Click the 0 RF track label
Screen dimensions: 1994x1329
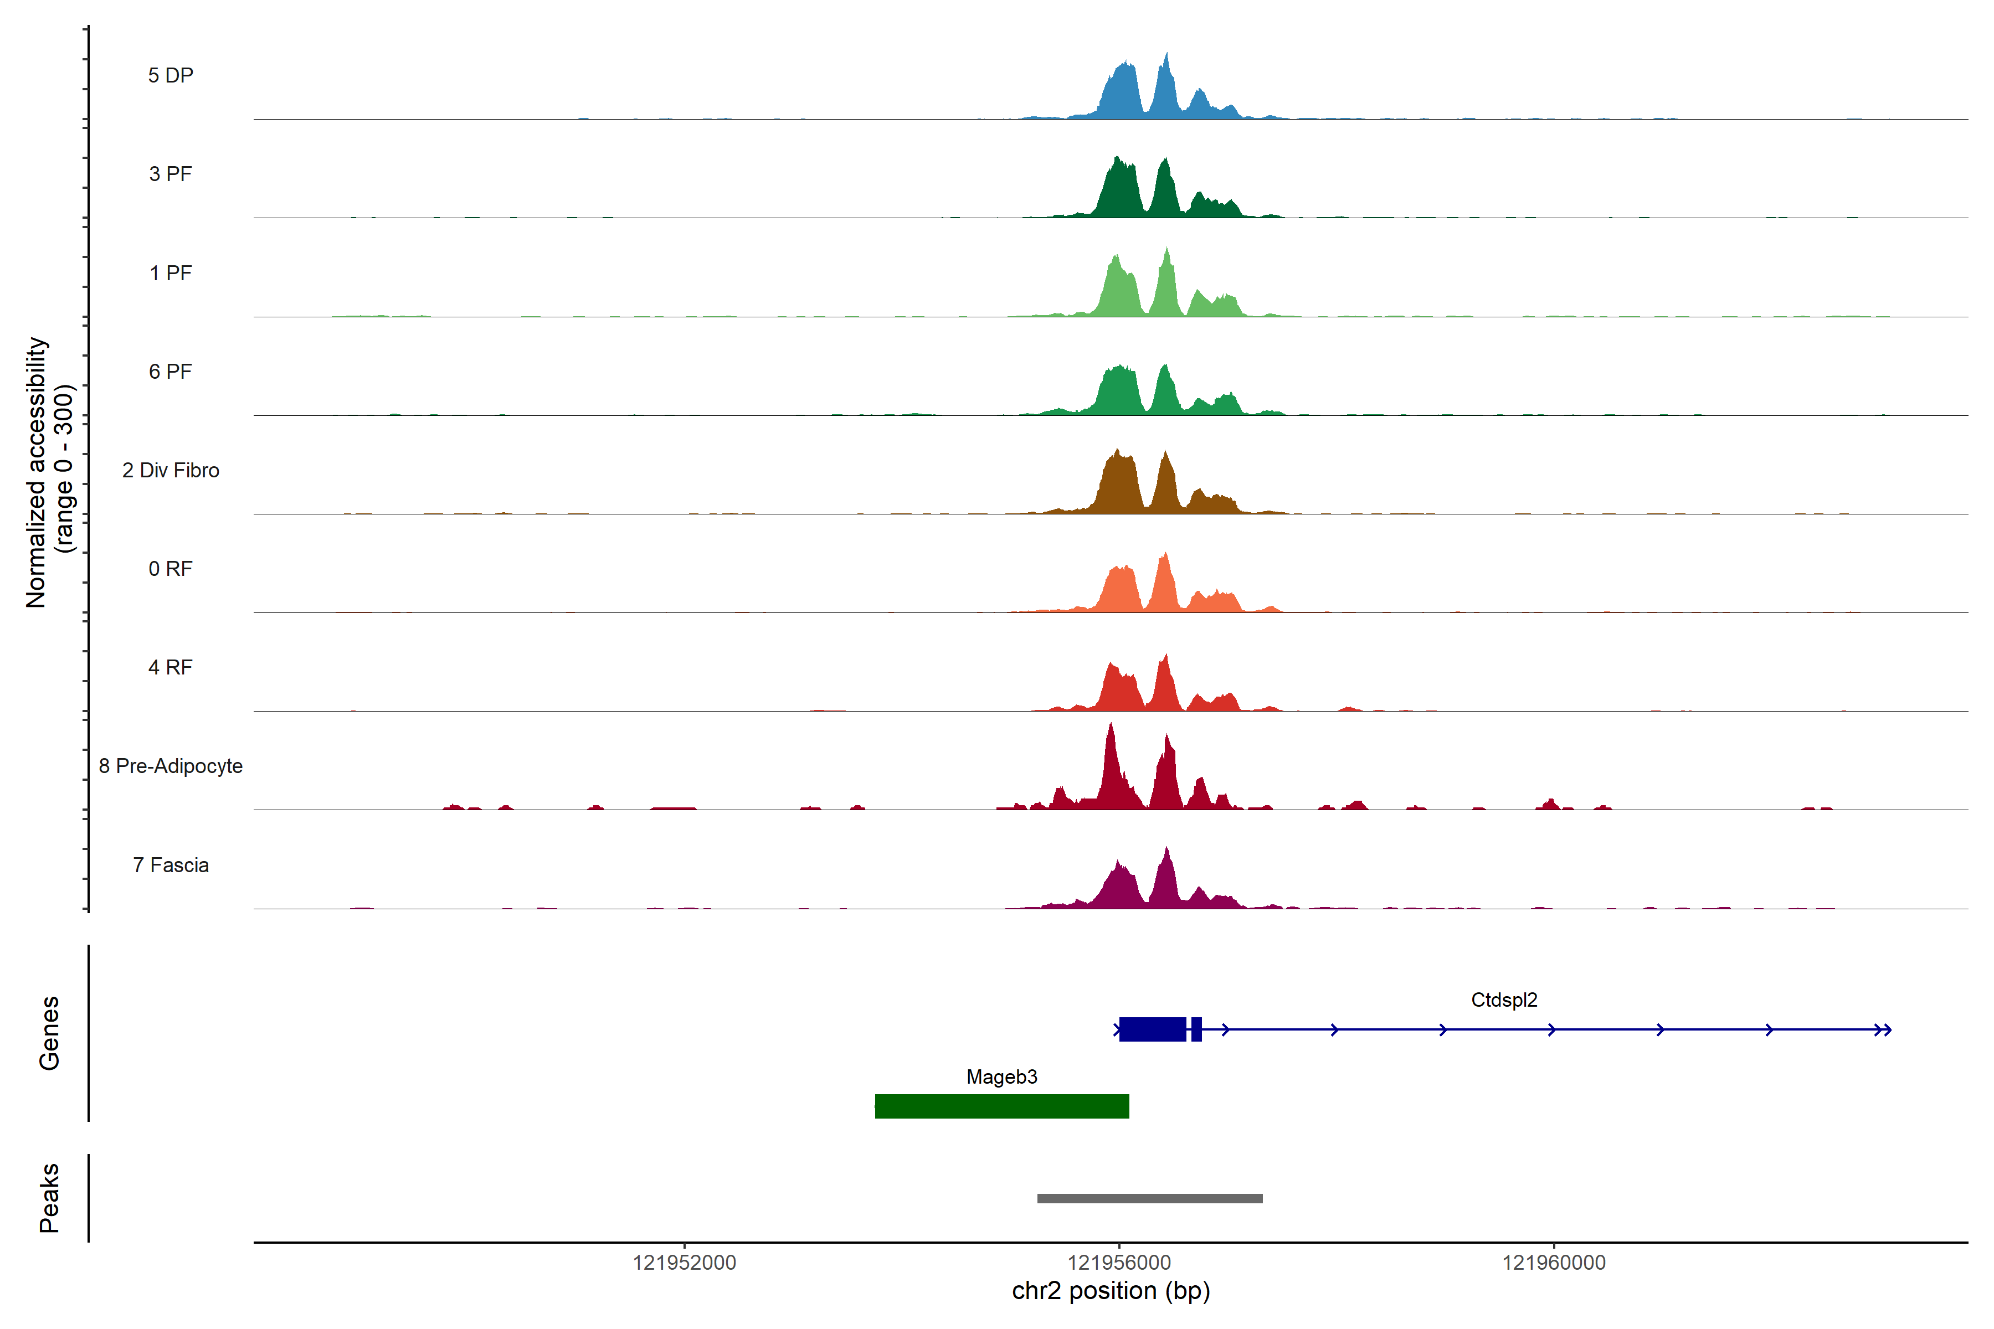[x=171, y=569]
